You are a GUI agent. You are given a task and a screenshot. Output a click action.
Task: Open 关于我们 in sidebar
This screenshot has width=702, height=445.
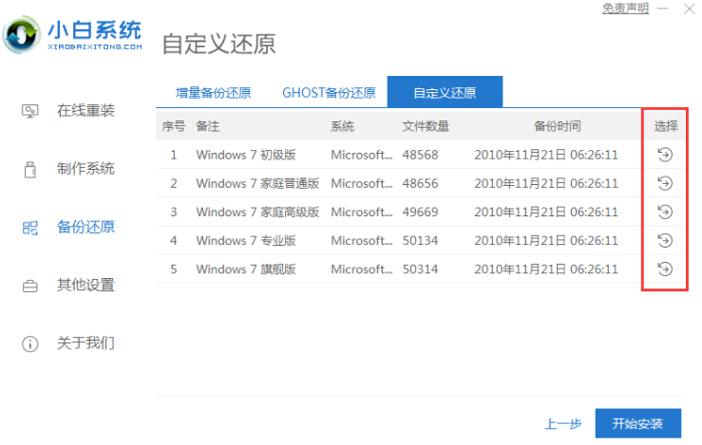(85, 343)
